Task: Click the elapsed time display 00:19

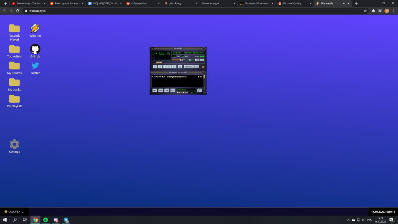Action: pyautogui.click(x=165, y=53)
